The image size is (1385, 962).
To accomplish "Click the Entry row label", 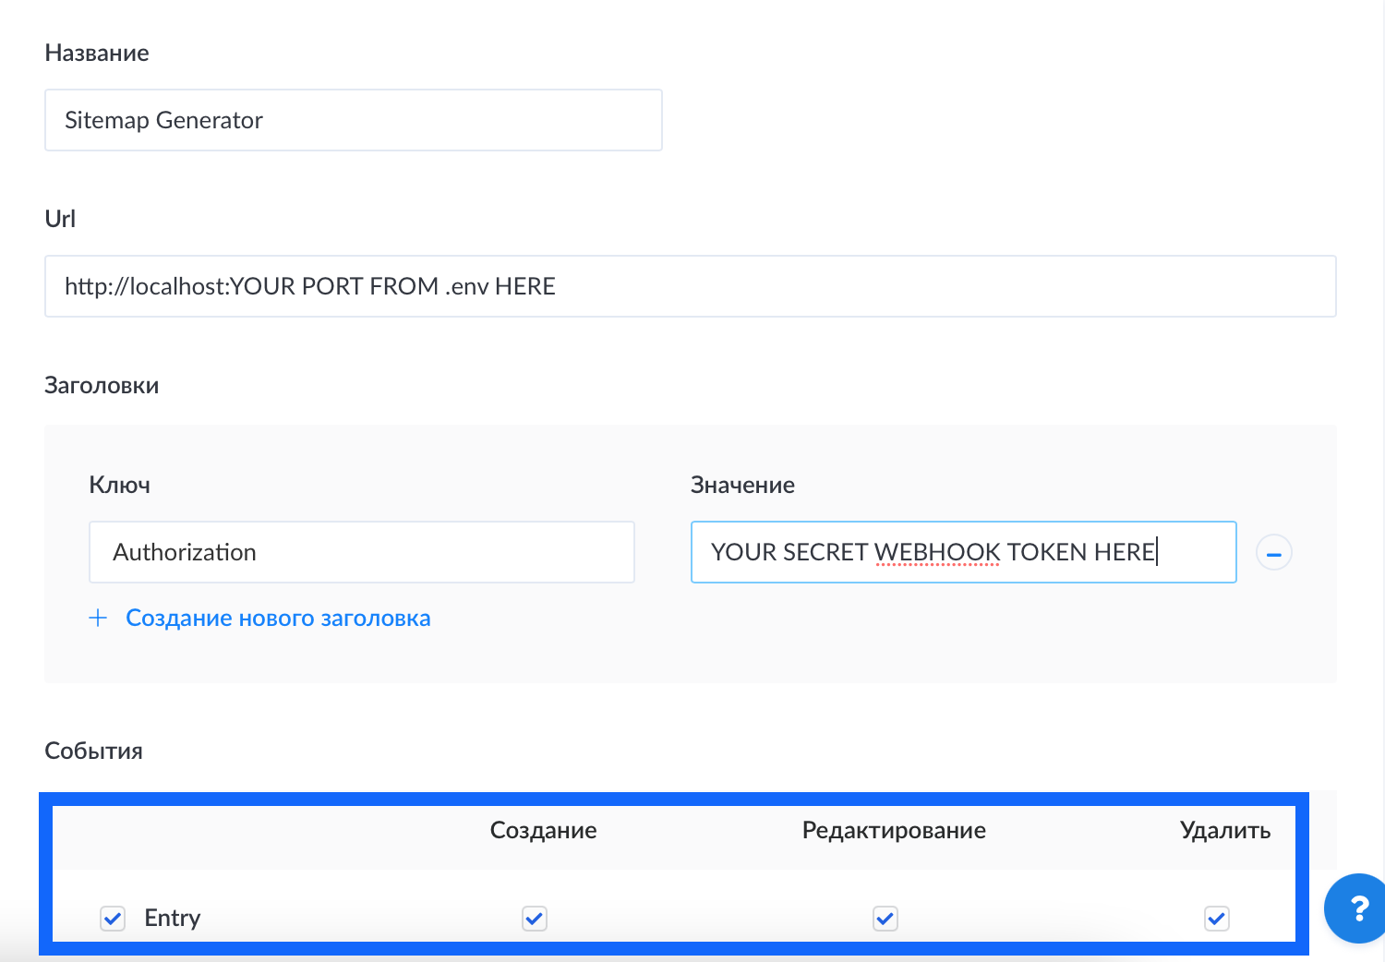I will click(x=173, y=918).
